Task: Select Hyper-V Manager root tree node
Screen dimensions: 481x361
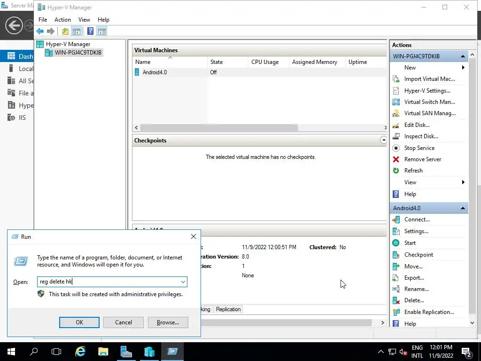Action: 68,44
